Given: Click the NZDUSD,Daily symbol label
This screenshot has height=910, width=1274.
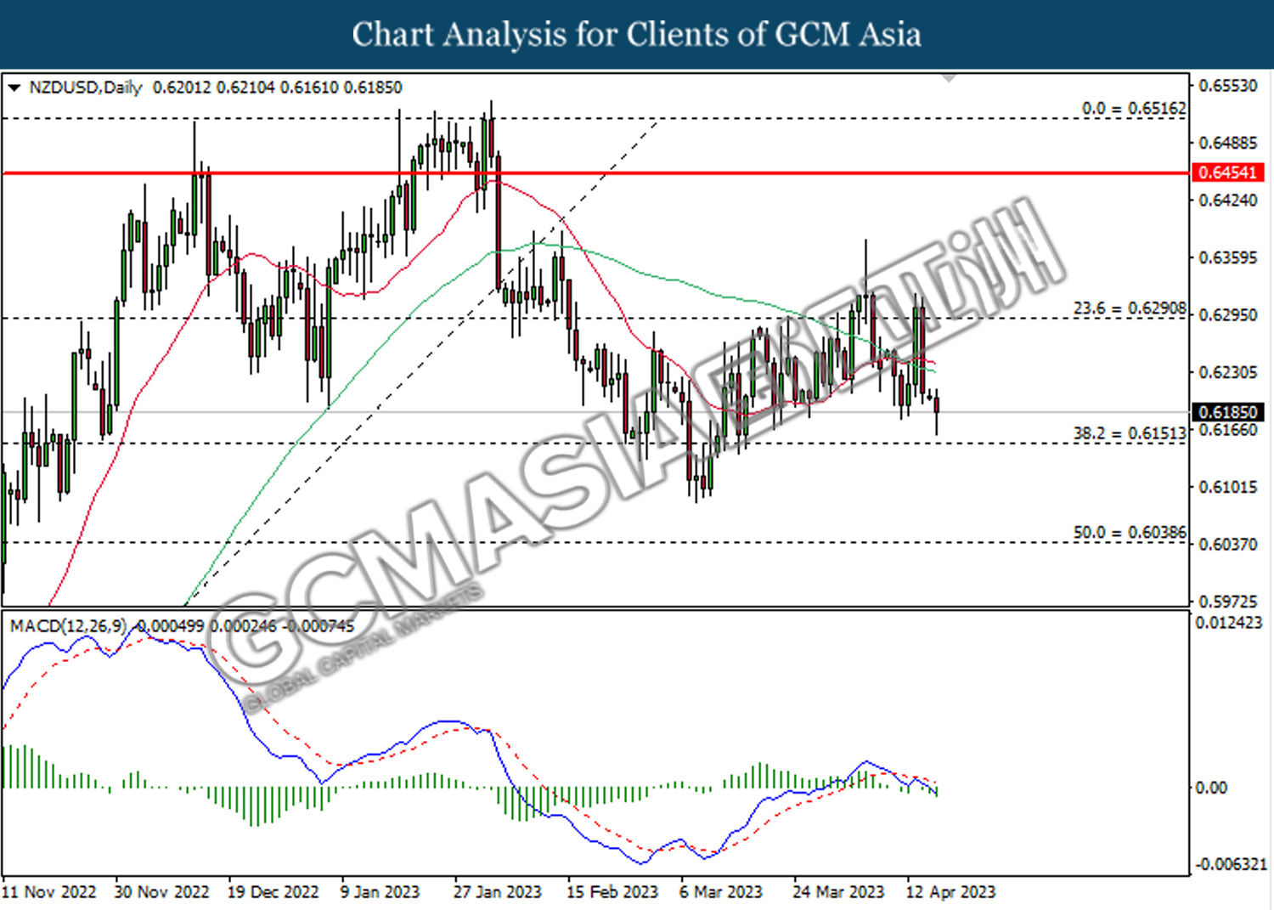Looking at the screenshot, I should [85, 88].
